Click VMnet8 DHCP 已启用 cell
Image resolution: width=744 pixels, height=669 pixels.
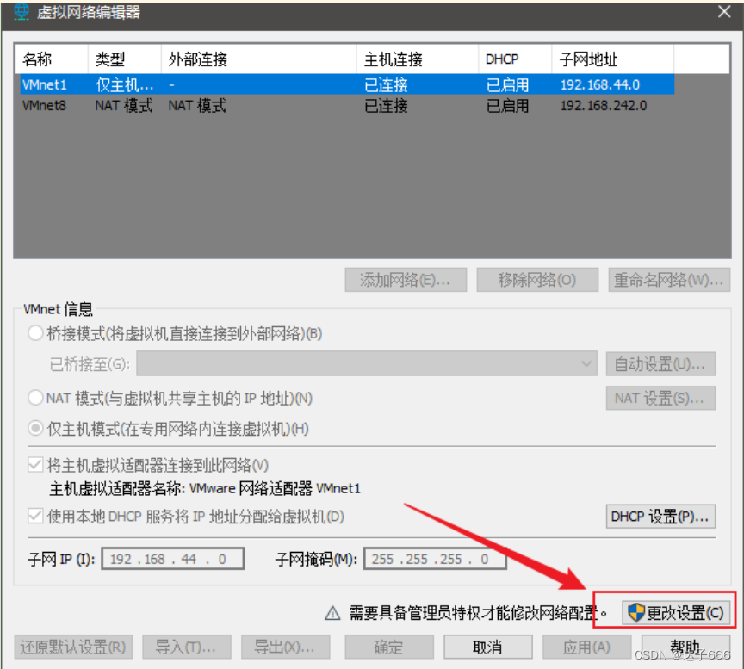coord(507,105)
